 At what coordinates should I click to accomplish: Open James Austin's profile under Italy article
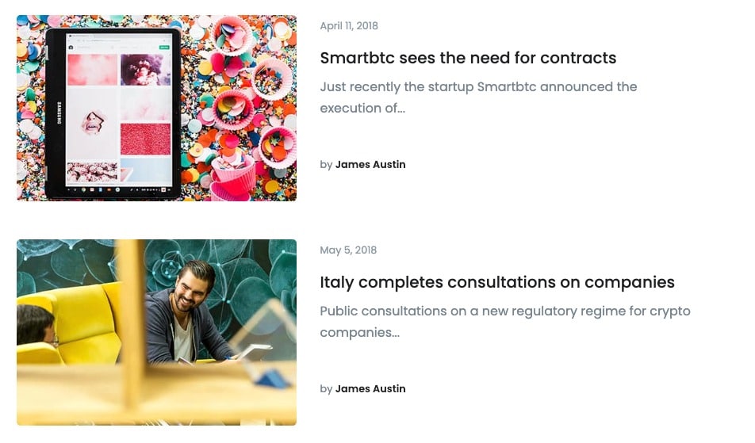point(370,388)
